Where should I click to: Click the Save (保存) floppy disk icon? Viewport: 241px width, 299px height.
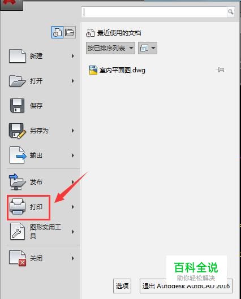coord(17,106)
